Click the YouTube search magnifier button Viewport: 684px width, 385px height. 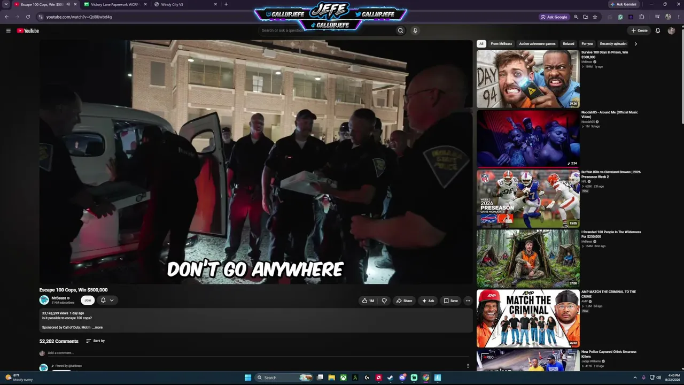click(x=400, y=30)
